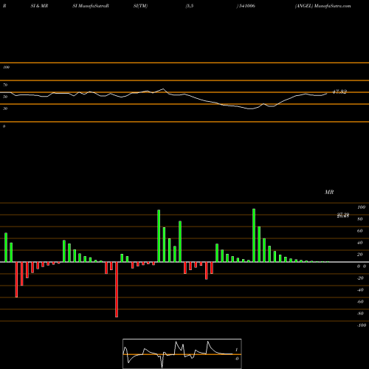This screenshot has height=369, width=369.
Task: Click the '-0' label in mini chart
Action: 237,359
